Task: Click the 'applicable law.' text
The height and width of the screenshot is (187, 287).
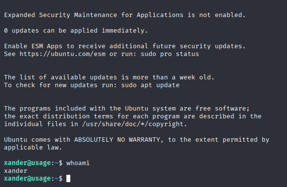Action: click(x=33, y=148)
